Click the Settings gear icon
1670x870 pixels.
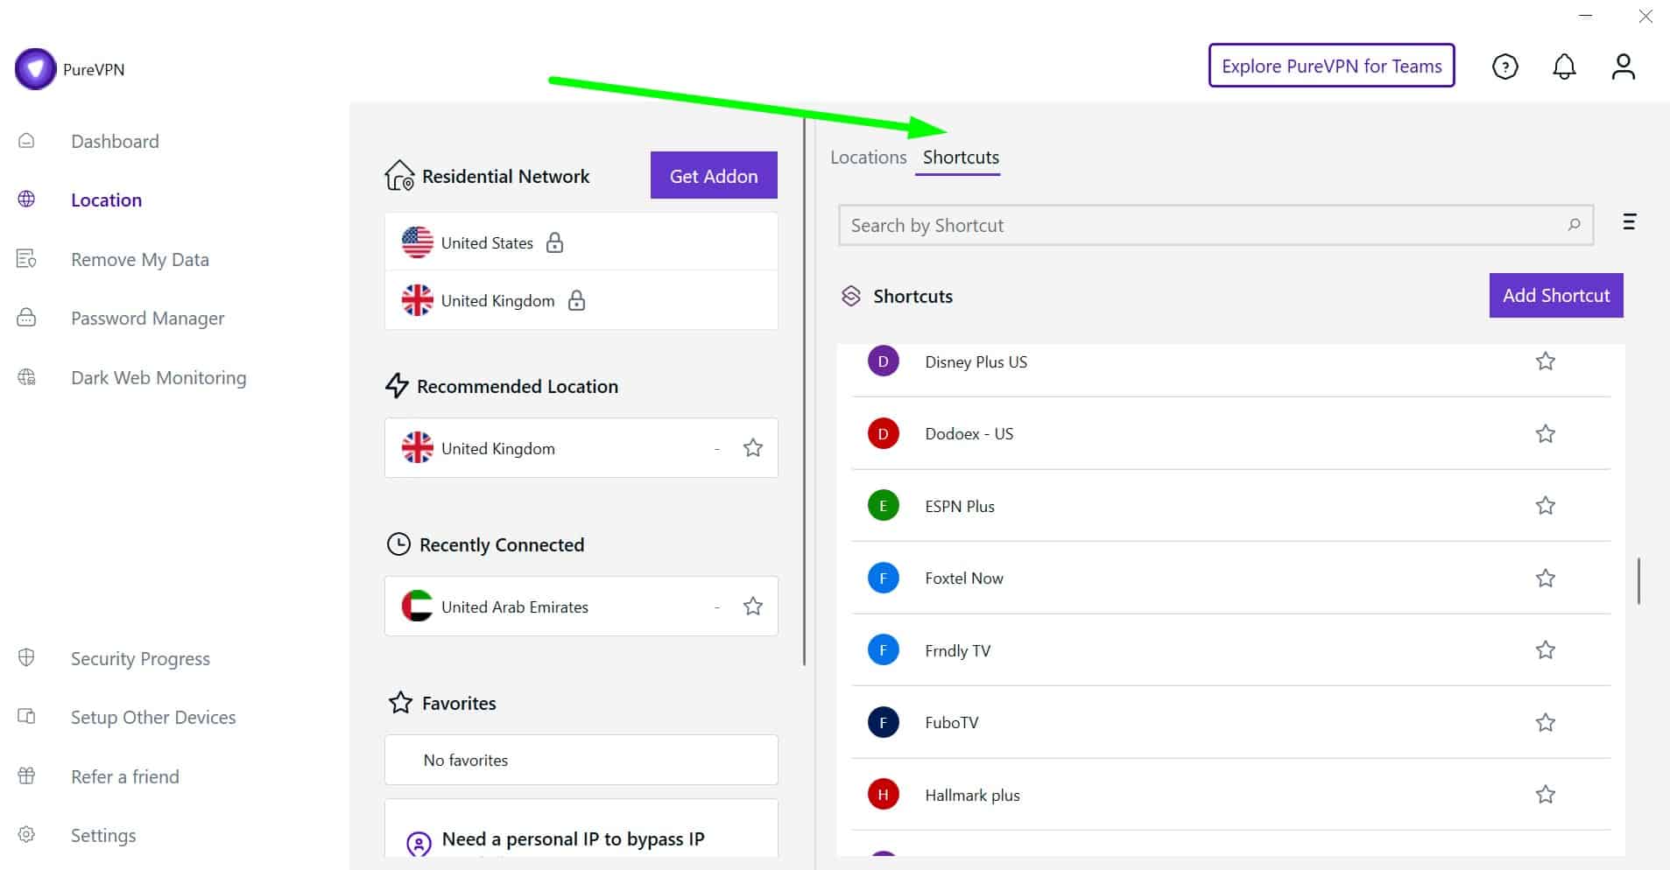coord(26,834)
